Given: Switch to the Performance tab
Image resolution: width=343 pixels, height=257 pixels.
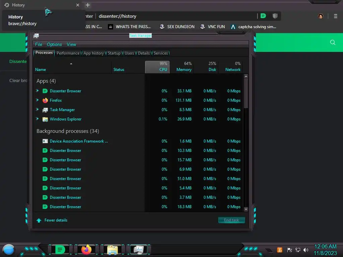Looking at the screenshot, I should [x=68, y=53].
